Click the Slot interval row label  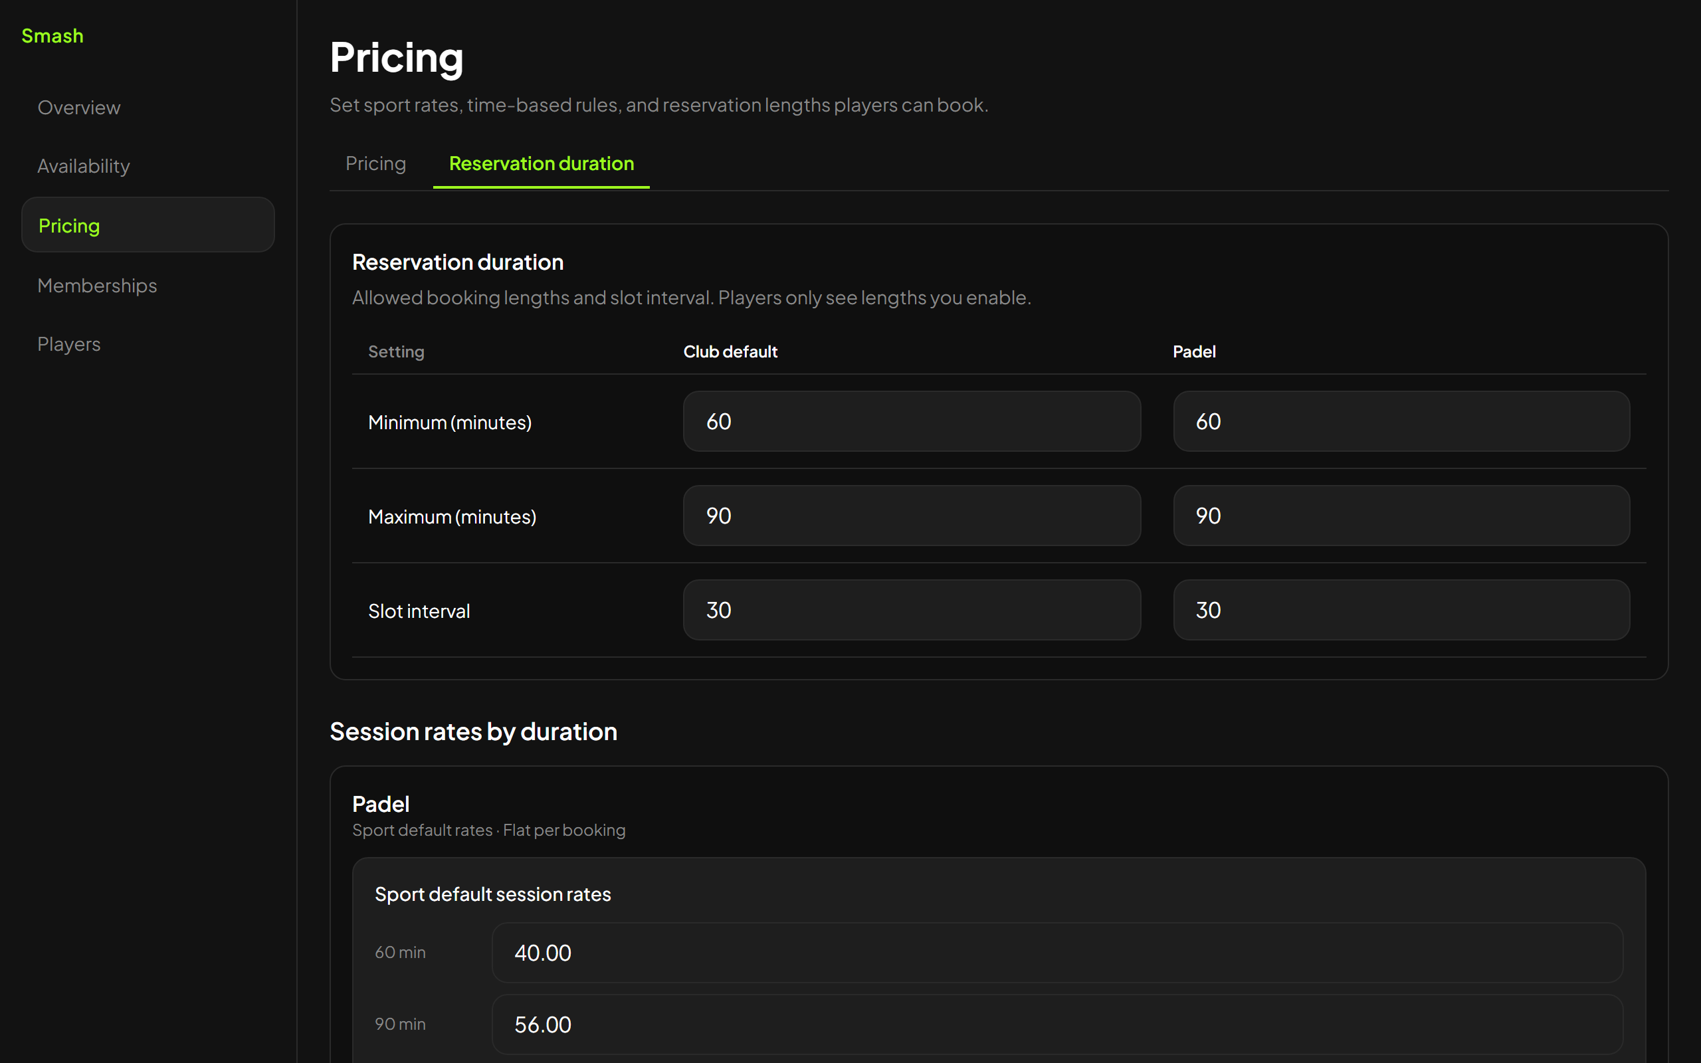pos(419,611)
